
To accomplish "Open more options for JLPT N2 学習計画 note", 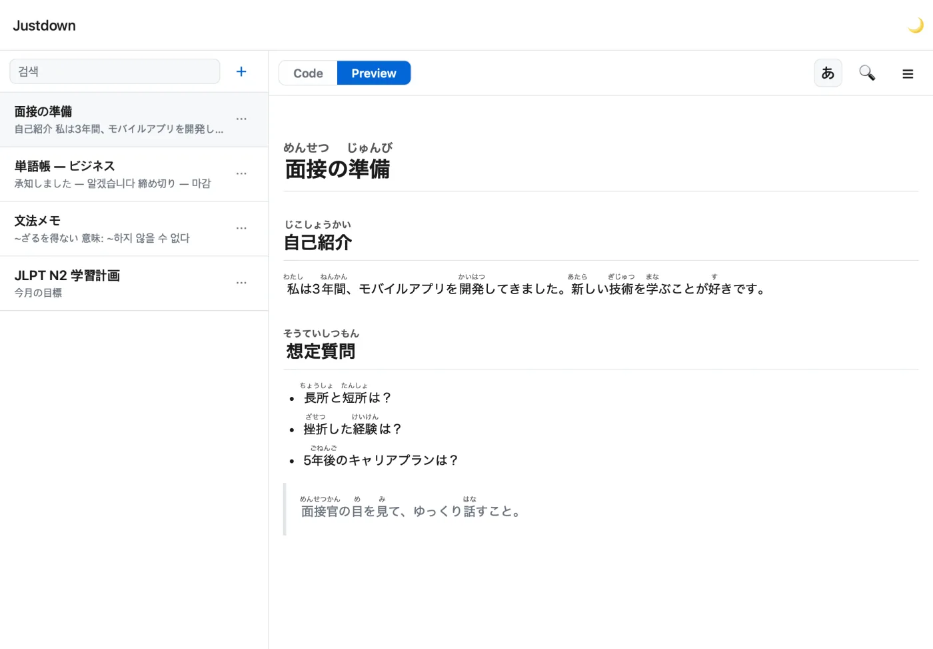I will point(241,283).
